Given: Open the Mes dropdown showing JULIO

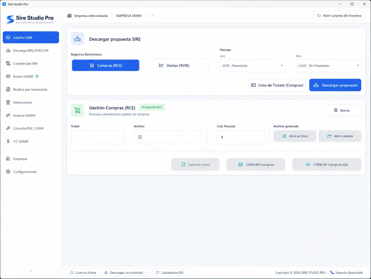Looking at the screenshot, I should pos(328,66).
